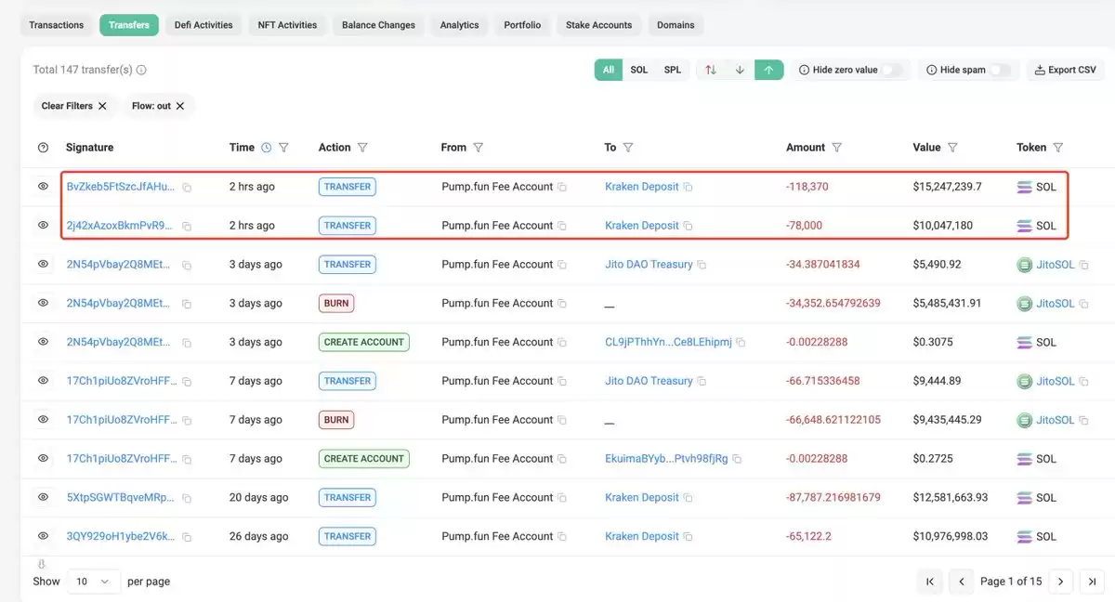Select the SPL token filter
The height and width of the screenshot is (602, 1115).
(673, 70)
